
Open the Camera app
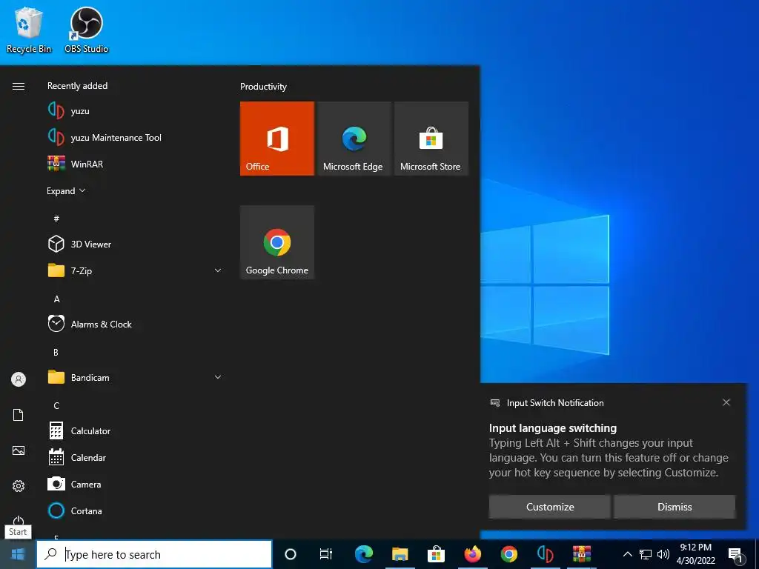coord(136,484)
